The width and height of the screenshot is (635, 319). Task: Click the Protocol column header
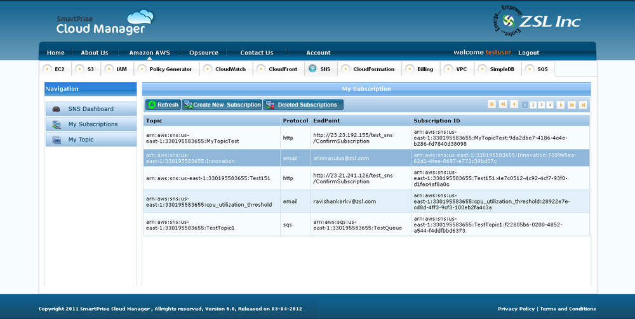point(296,120)
